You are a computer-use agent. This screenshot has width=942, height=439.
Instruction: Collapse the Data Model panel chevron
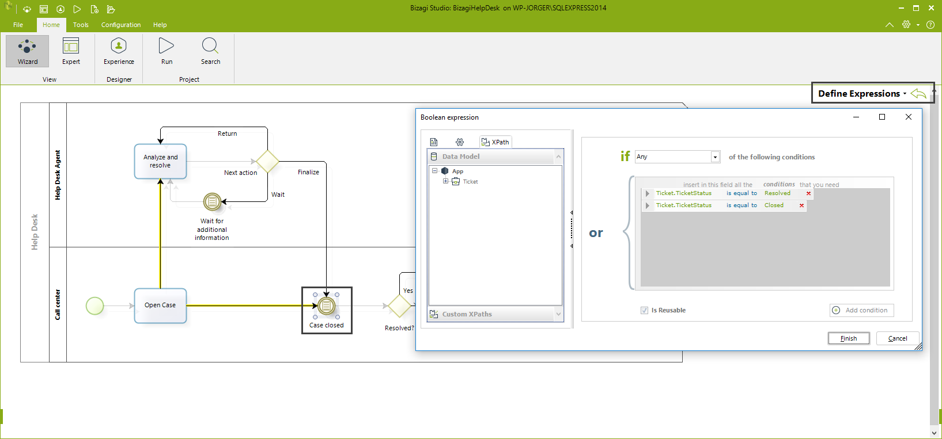tap(558, 156)
